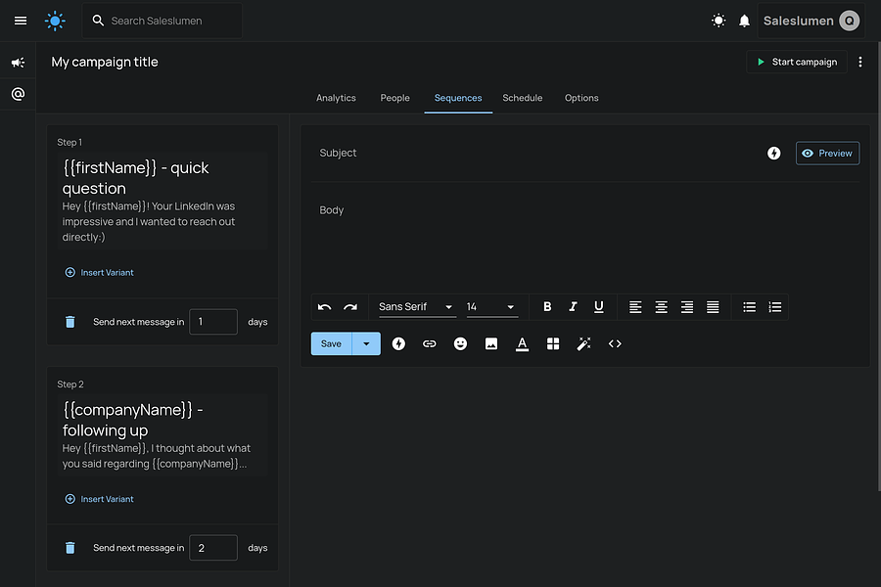Click the Preview button
The height and width of the screenshot is (587, 881).
point(827,154)
